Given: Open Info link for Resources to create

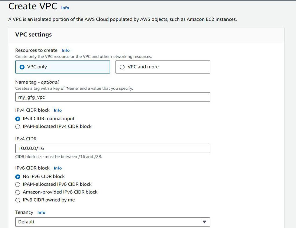Looking at the screenshot, I should 66,50.
